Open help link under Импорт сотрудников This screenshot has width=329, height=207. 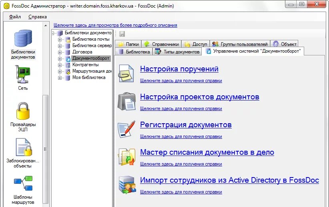[x=181, y=192]
